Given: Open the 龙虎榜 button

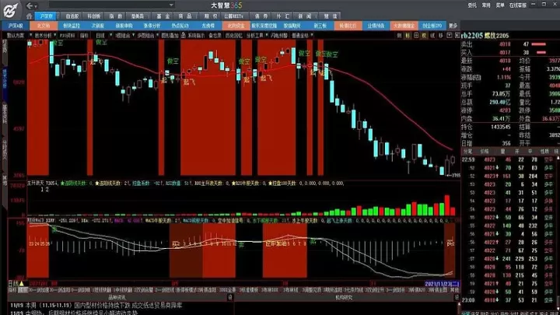Looking at the screenshot, I should pyautogui.click(x=208, y=26).
